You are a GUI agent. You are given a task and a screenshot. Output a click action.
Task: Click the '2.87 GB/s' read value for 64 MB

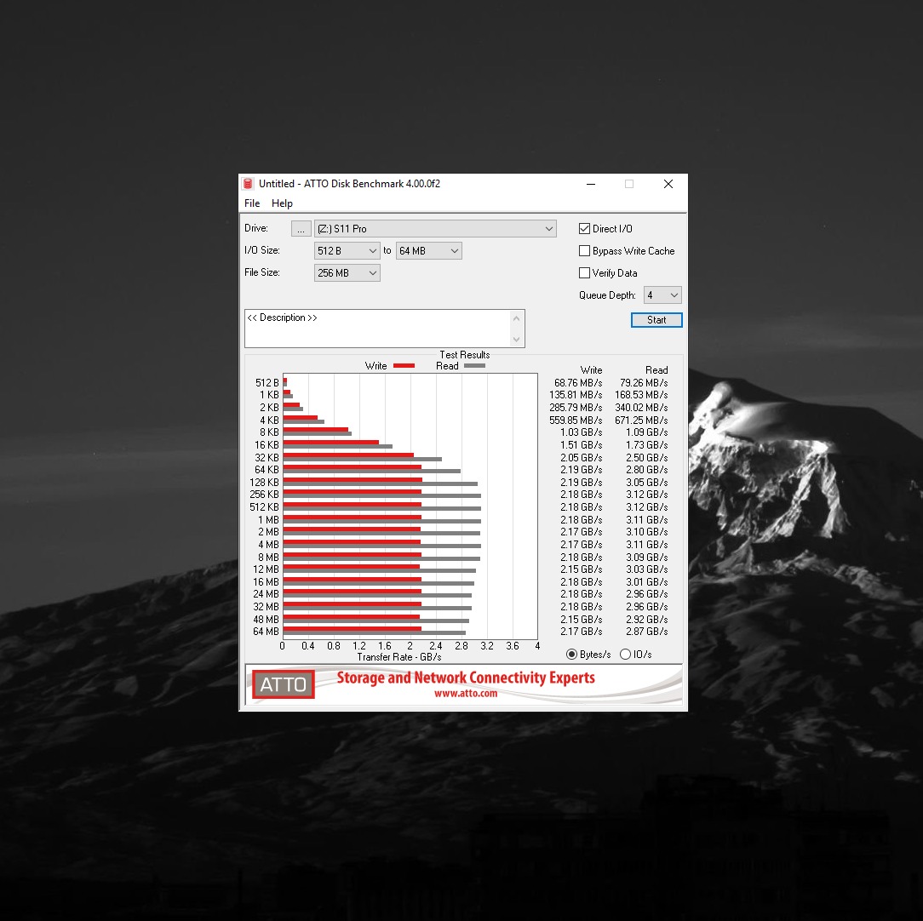(646, 632)
